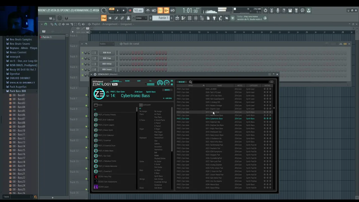This screenshot has width=359, height=202.
Task: Click the preset search input field
Action: [x=231, y=82]
